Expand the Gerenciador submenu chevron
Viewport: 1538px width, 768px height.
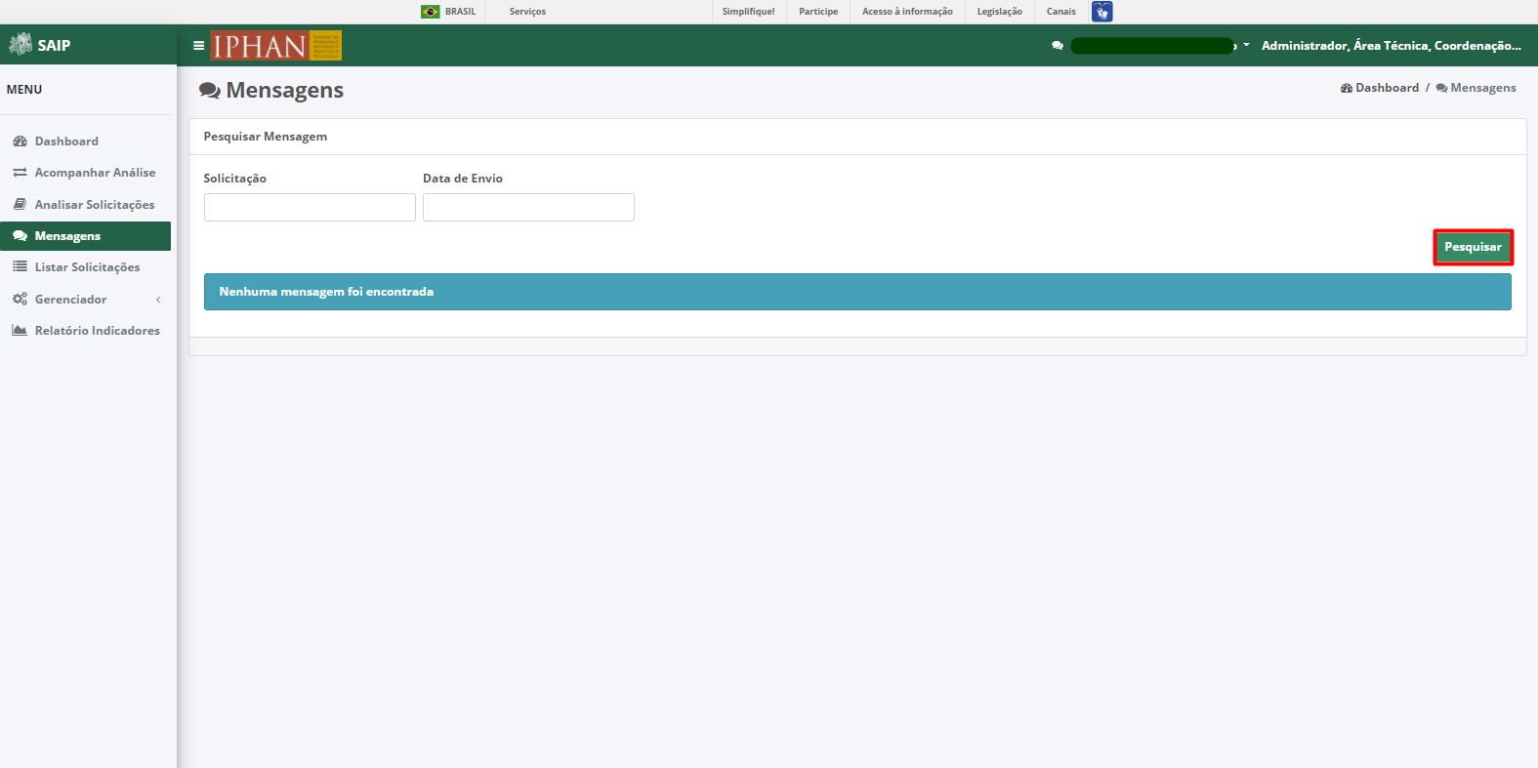coord(158,300)
